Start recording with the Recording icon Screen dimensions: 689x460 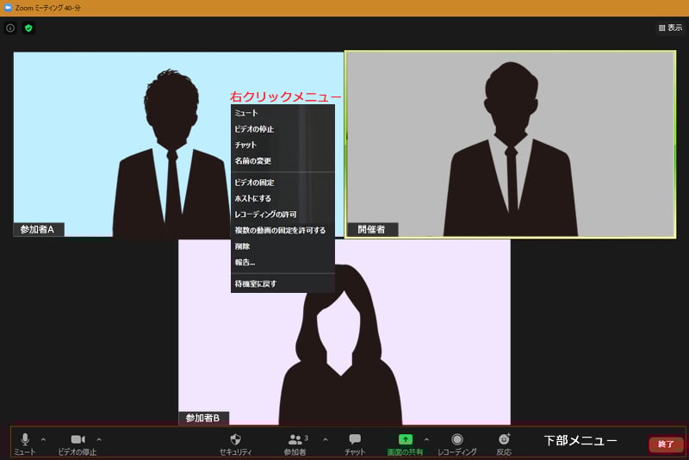pyautogui.click(x=457, y=439)
